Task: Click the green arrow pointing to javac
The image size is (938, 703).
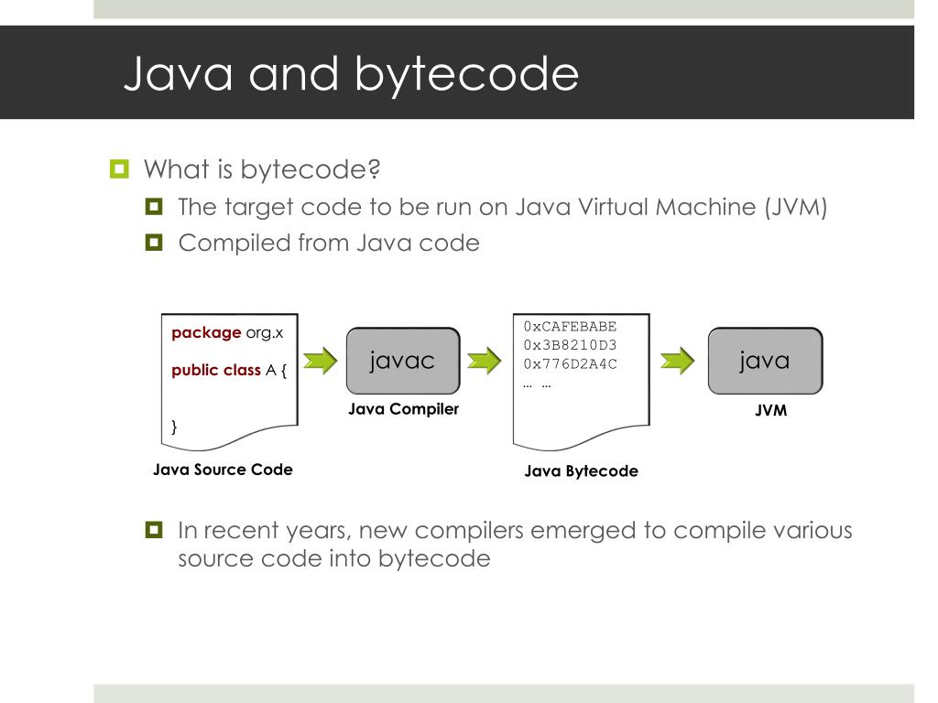Action: pos(321,361)
